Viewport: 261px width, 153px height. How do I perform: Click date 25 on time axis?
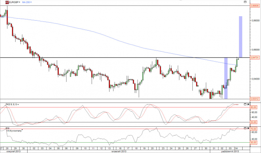(x=179, y=148)
